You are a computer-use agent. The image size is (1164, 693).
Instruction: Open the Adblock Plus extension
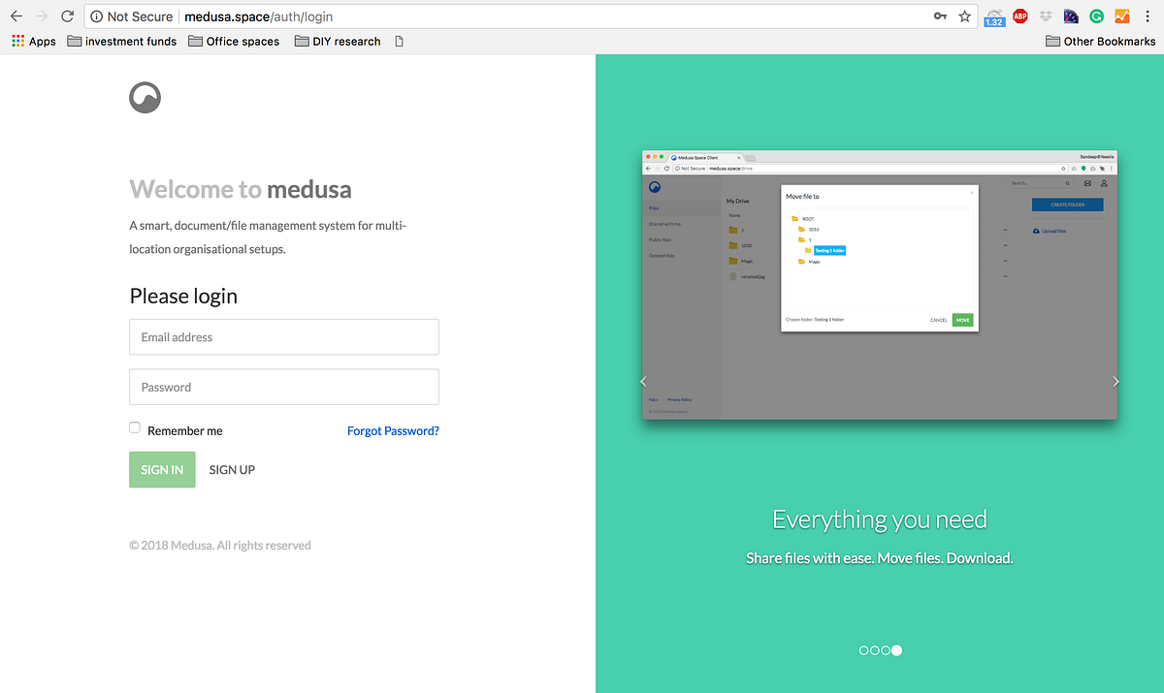click(1019, 16)
